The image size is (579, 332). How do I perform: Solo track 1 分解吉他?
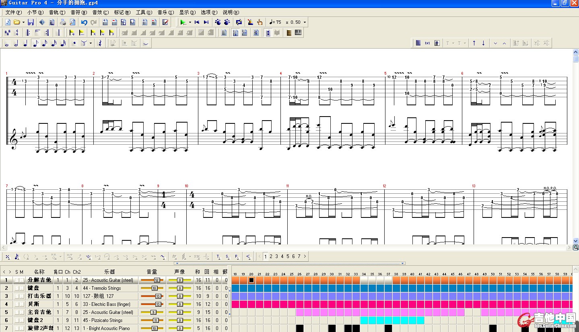(x=17, y=280)
